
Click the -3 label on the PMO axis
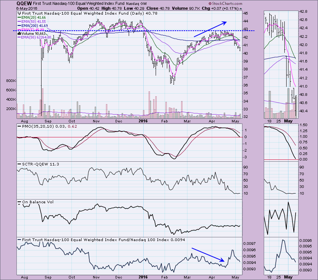[245, 157]
